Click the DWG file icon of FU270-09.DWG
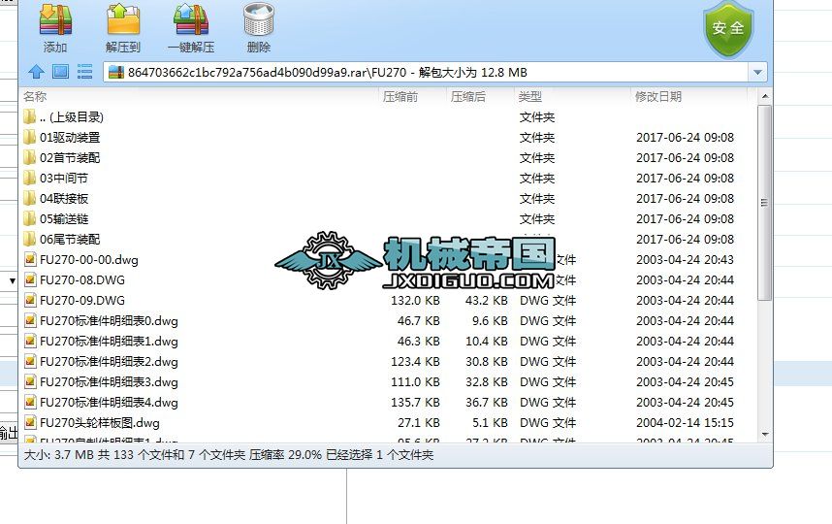This screenshot has height=524, width=832. coord(30,301)
